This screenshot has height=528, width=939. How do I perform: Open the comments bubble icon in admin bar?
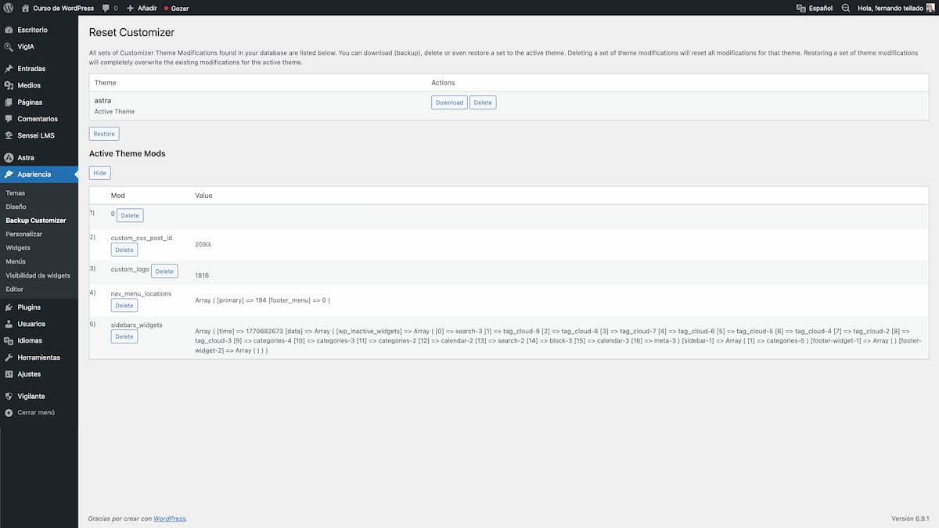(x=106, y=8)
